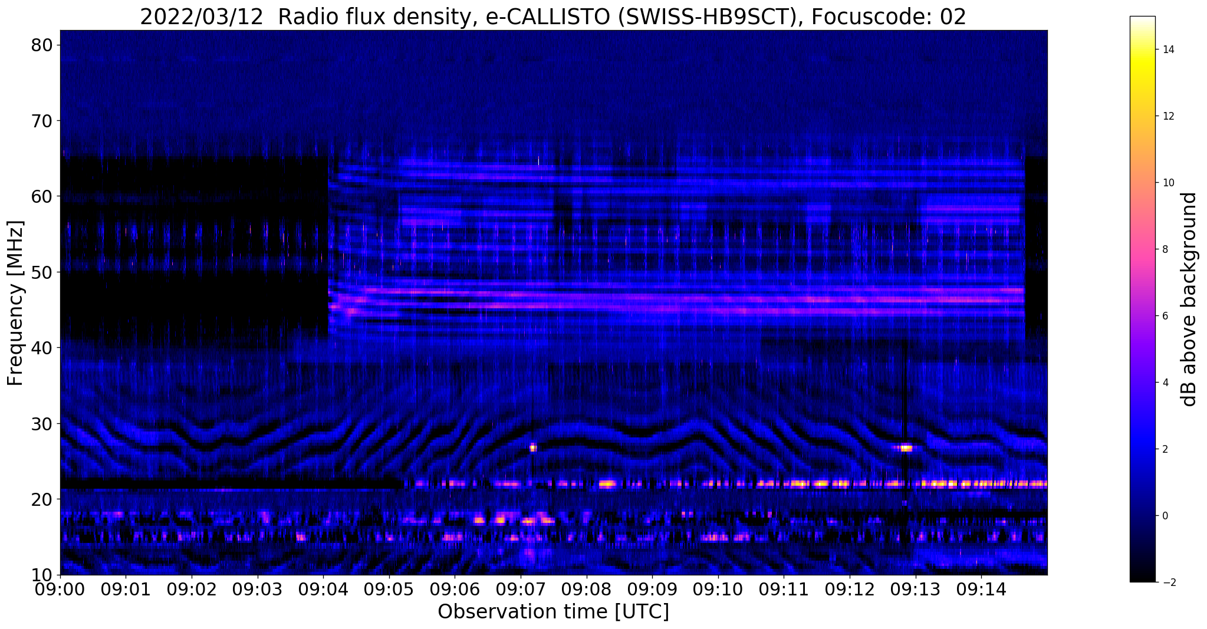
Task: Click the pink region of the colorbar near 8
Action: pyautogui.click(x=1142, y=249)
